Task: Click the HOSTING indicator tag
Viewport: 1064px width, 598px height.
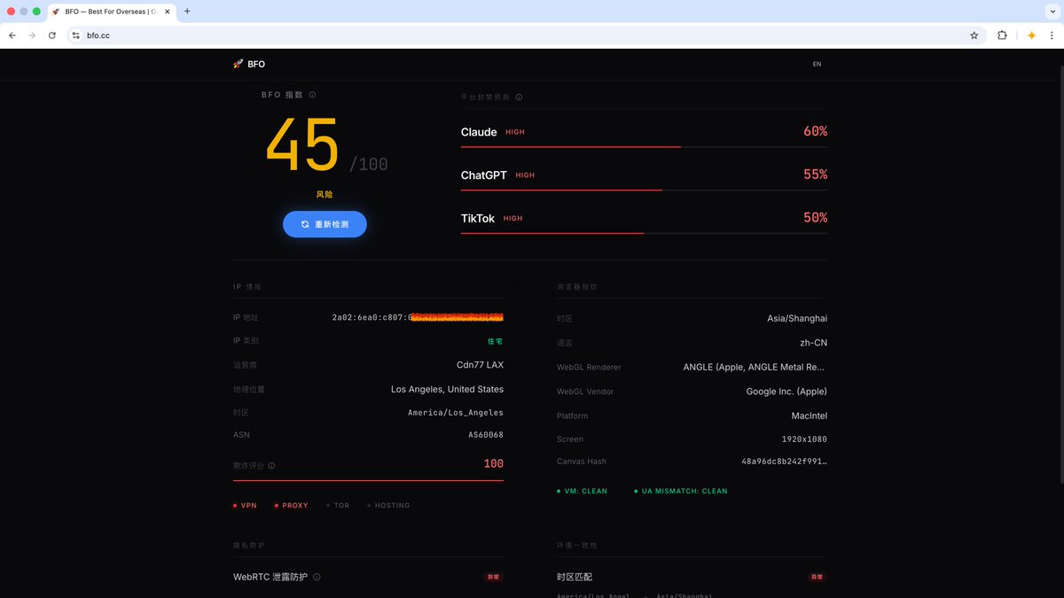Action: pyautogui.click(x=388, y=506)
